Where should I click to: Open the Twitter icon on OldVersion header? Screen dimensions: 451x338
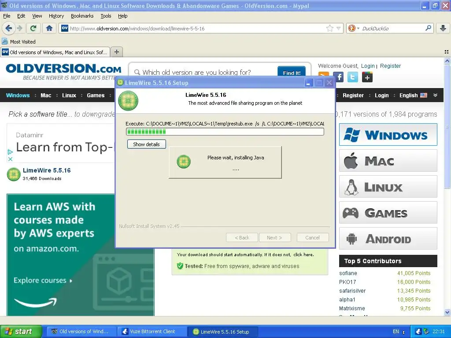pos(353,77)
